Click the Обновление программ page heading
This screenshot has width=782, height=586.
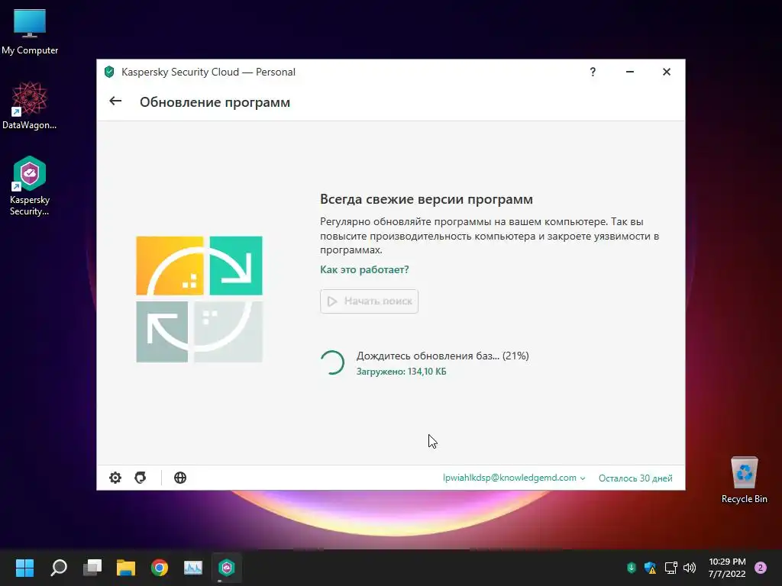tap(215, 102)
